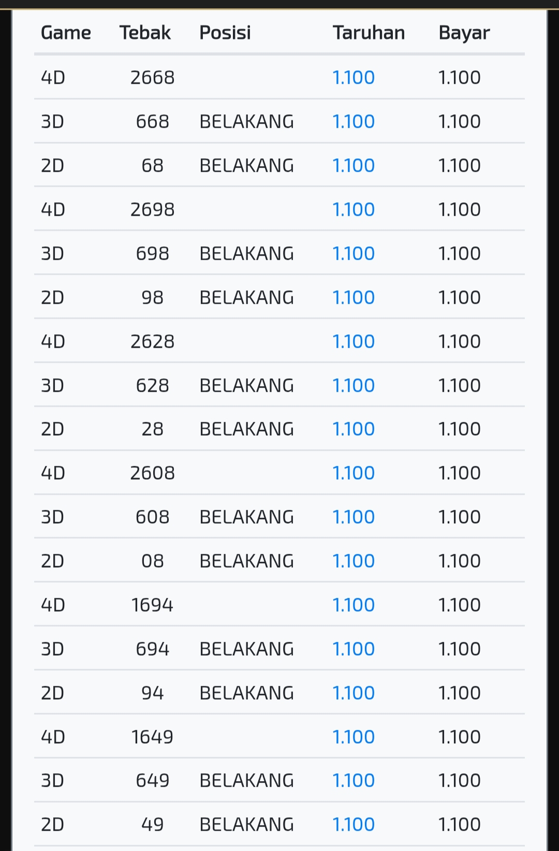Select the Tebak number 1649
This screenshot has height=851, width=559.
tap(152, 737)
